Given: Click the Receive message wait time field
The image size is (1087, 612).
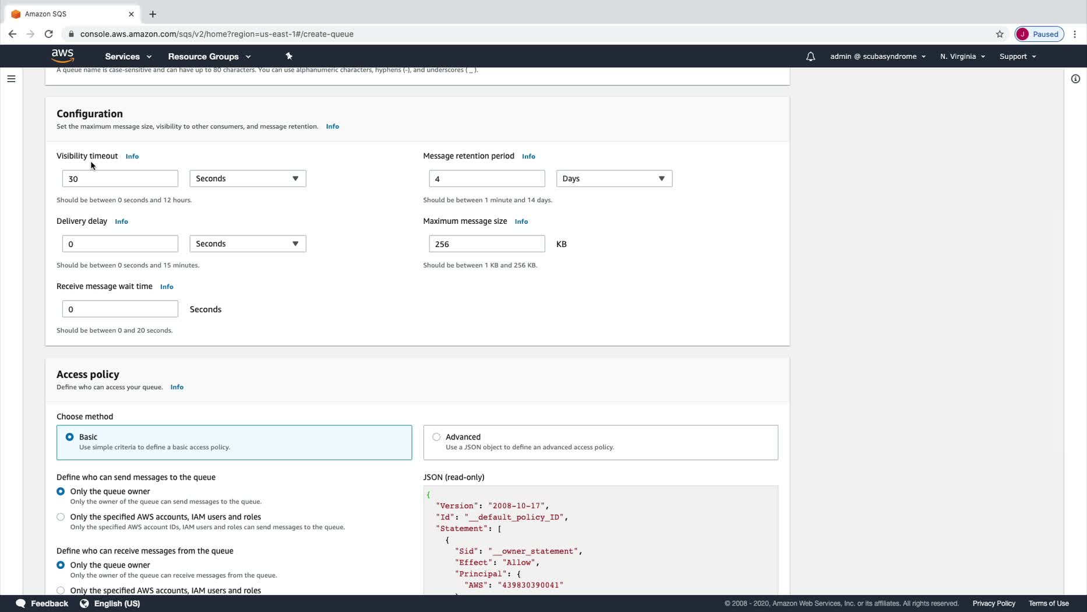Looking at the screenshot, I should click(120, 309).
